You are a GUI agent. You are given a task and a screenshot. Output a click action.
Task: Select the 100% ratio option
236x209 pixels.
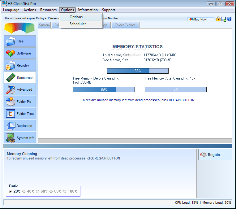70,191
